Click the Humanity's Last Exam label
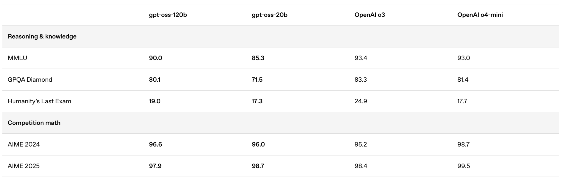The width and height of the screenshot is (563, 180). point(39,101)
